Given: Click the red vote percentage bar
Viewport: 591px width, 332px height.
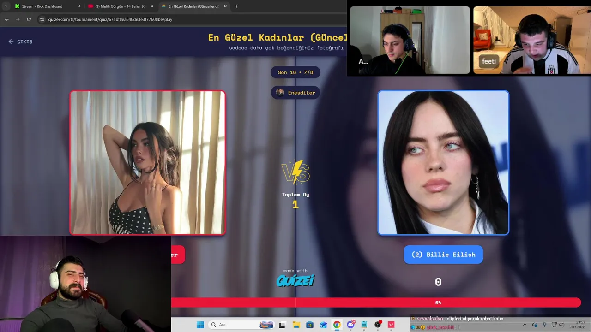Looking at the screenshot, I should (x=376, y=302).
